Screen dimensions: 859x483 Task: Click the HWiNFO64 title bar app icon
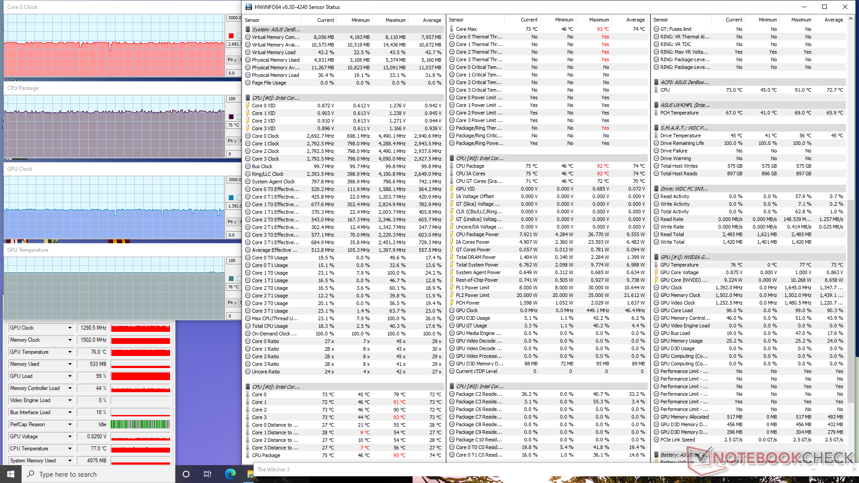coord(249,7)
